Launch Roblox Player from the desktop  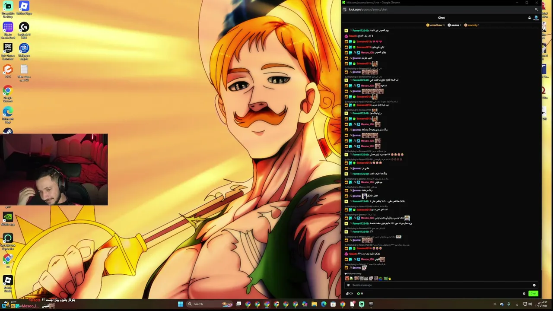(x=24, y=8)
